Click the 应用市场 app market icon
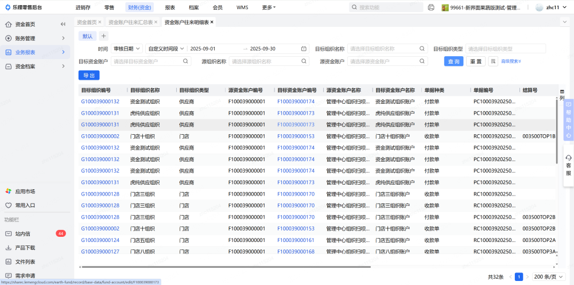The height and width of the screenshot is (285, 574). coord(8,191)
